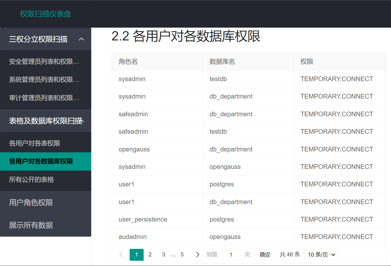Image resolution: width=391 pixels, height=266 pixels.
Task: Open 用户角色权限 sidebar section
Action: pyautogui.click(x=45, y=202)
